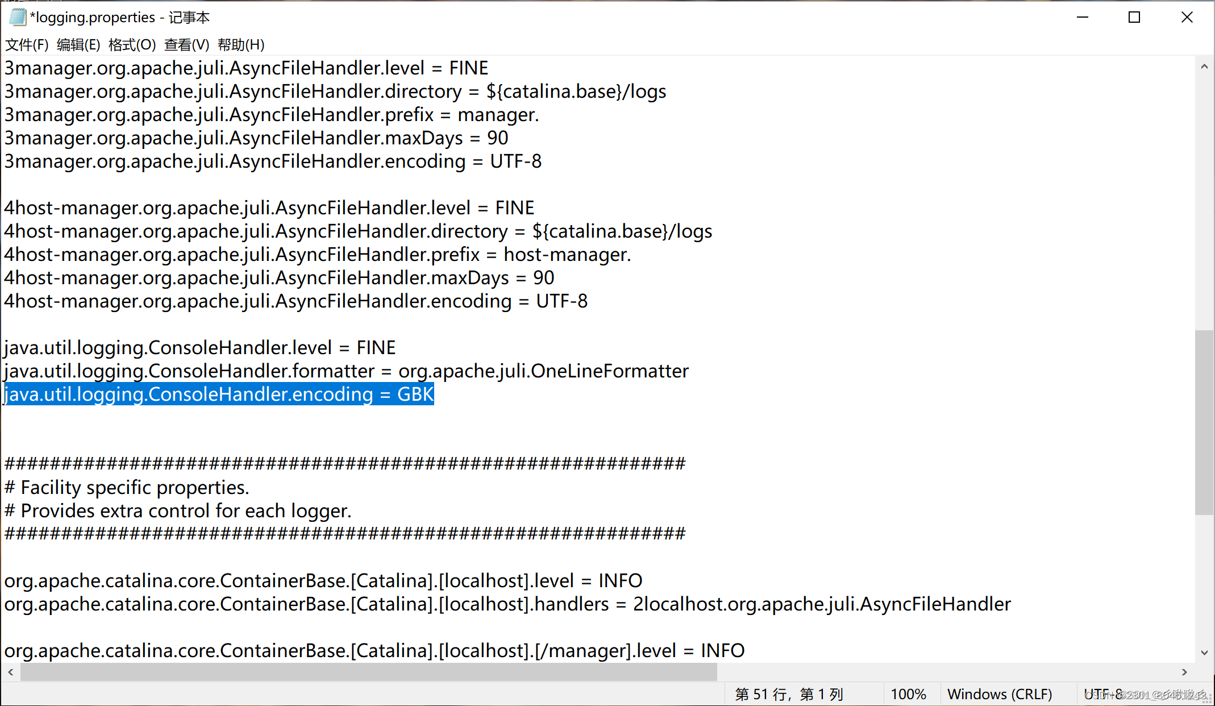Open the 编辑(E) menu
1215x706 pixels.
[x=78, y=44]
